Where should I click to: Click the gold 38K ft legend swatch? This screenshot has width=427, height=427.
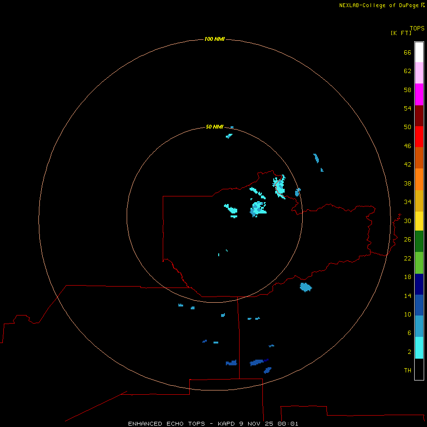419,201
